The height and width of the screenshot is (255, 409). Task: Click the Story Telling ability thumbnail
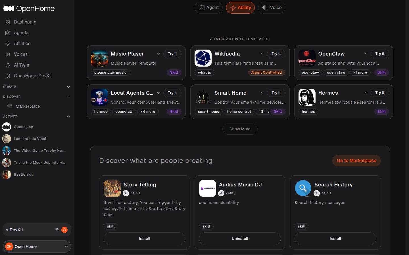point(112,188)
